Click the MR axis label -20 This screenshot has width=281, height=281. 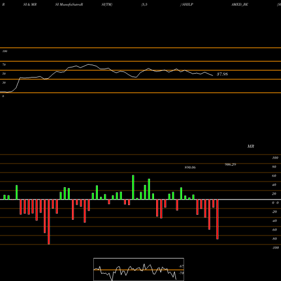pos(274,212)
